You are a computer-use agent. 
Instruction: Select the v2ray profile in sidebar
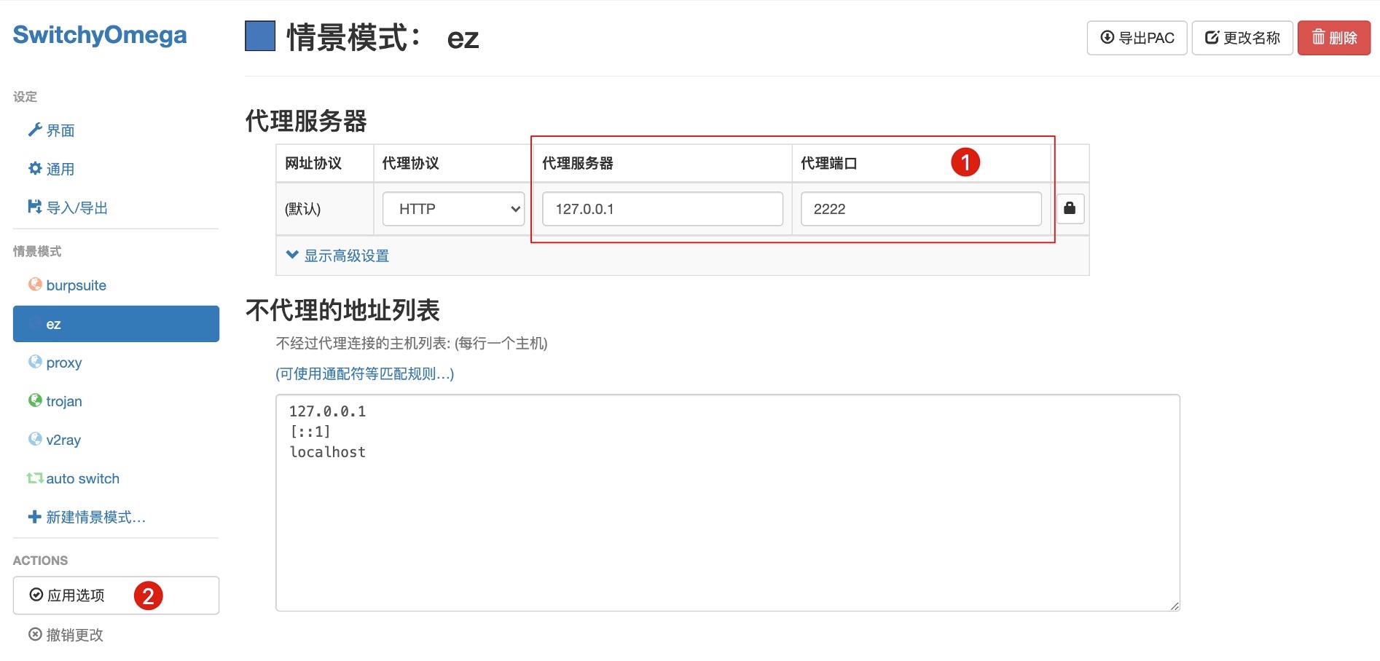coord(63,440)
